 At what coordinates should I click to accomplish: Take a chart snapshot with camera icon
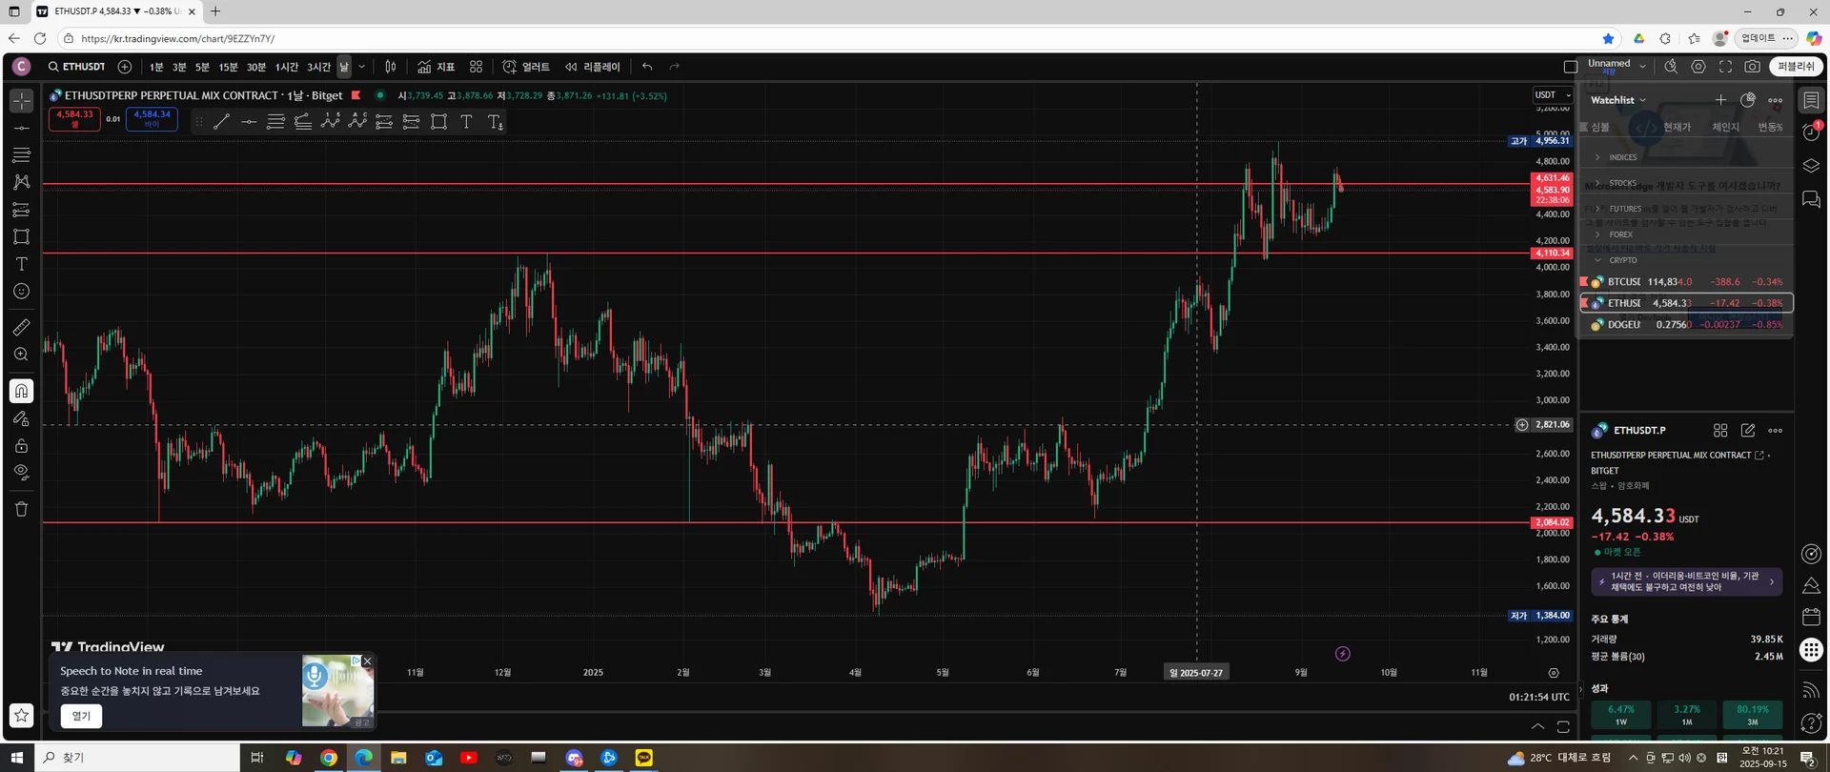[x=1752, y=67]
